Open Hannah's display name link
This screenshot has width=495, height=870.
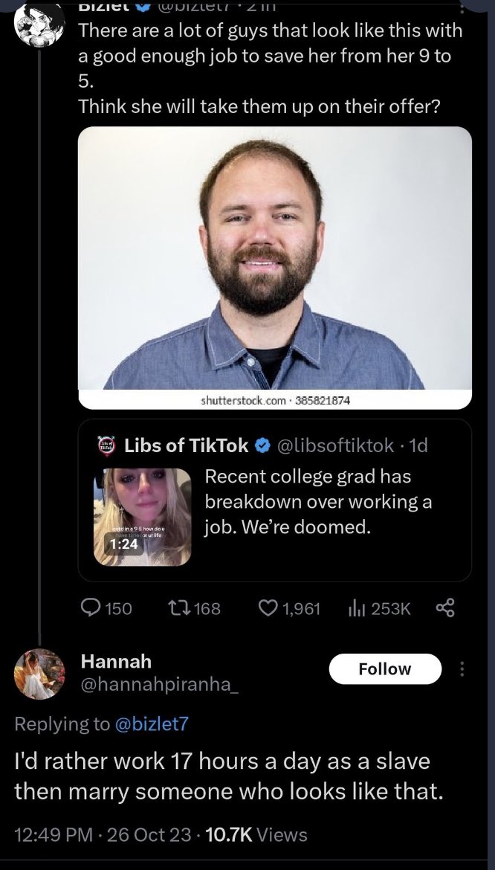(x=115, y=661)
